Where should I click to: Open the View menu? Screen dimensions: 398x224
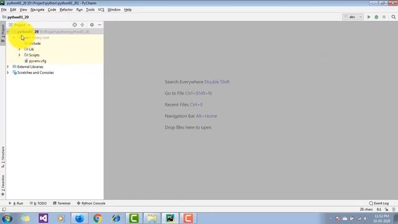[x=24, y=10]
